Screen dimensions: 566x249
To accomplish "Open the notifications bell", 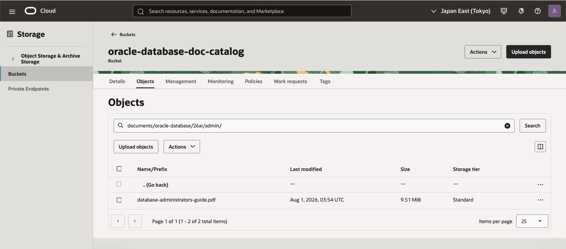I will pyautogui.click(x=521, y=11).
